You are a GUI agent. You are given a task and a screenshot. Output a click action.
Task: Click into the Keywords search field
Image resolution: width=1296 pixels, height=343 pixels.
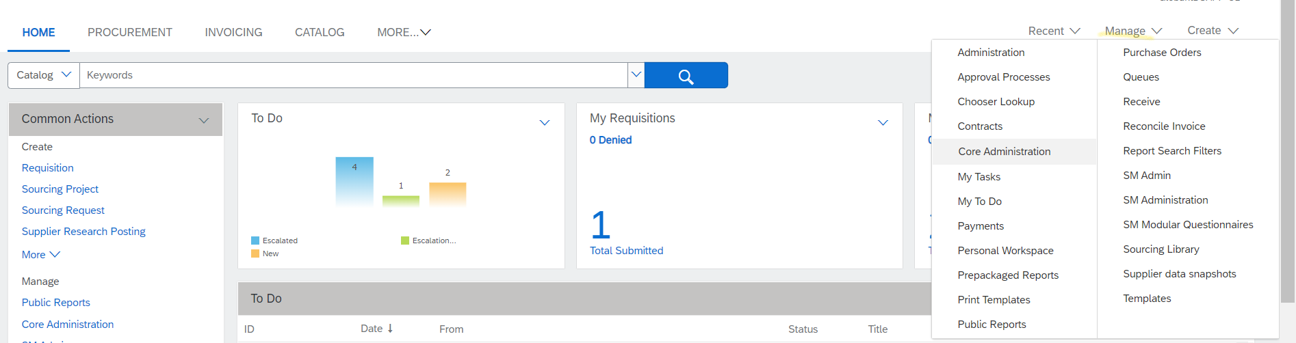click(353, 75)
